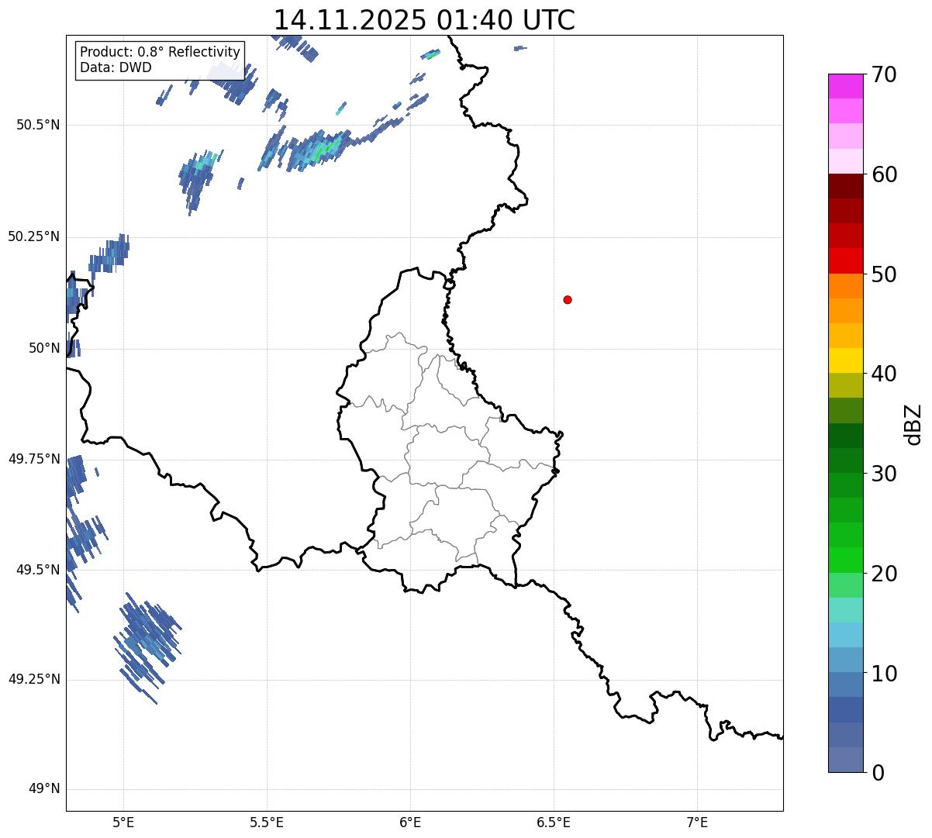Image resolution: width=932 pixels, height=838 pixels.
Task: Click the radar echo cluster near 49.3°N 5.1°E
Action: tap(149, 647)
